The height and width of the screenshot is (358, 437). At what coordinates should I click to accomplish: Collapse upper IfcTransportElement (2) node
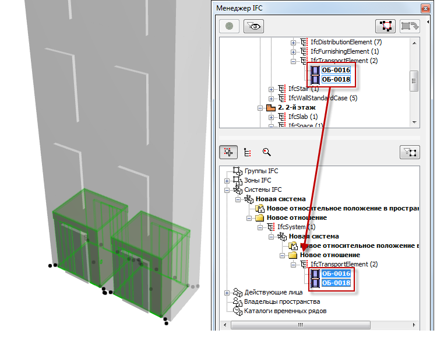tap(293, 61)
